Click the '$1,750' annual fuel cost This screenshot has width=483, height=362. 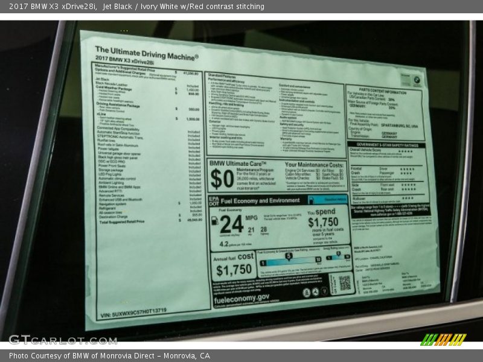point(234,270)
